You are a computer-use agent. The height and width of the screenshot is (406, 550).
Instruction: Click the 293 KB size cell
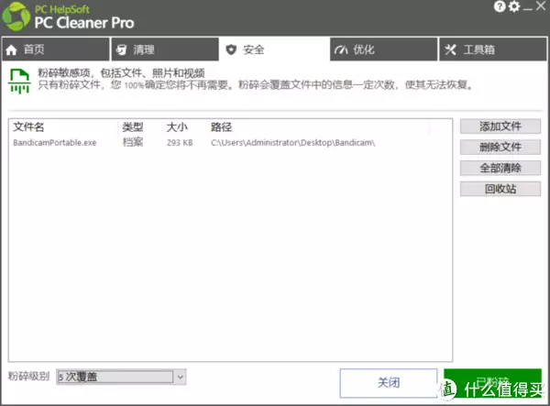pyautogui.click(x=180, y=143)
